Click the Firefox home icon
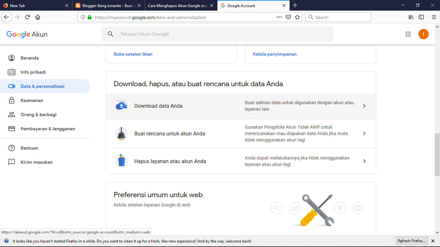This screenshot has width=440, height=247. 38,17
